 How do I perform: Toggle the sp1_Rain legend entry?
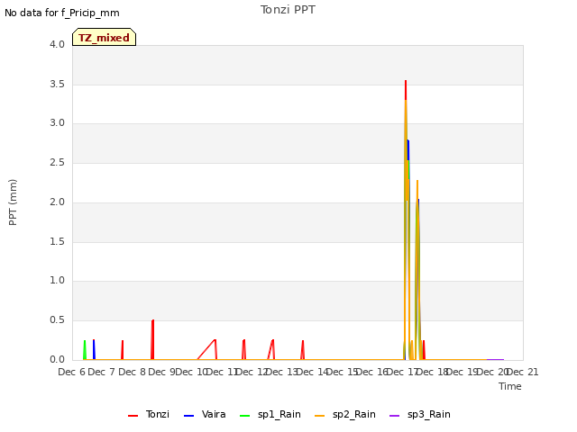[270, 414]
